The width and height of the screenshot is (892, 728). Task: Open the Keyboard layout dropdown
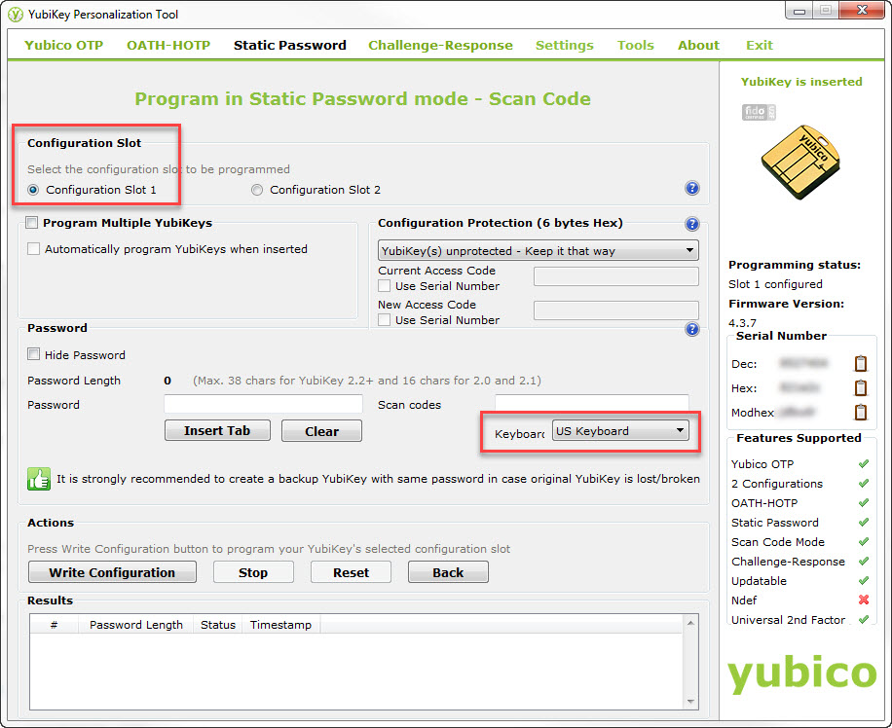click(x=621, y=430)
